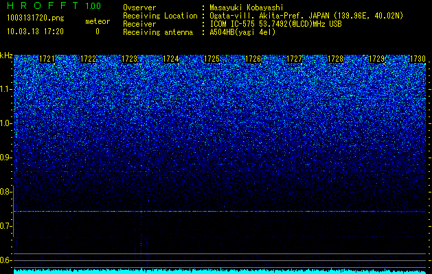Click the 1.1 frequency axis label

point(6,89)
